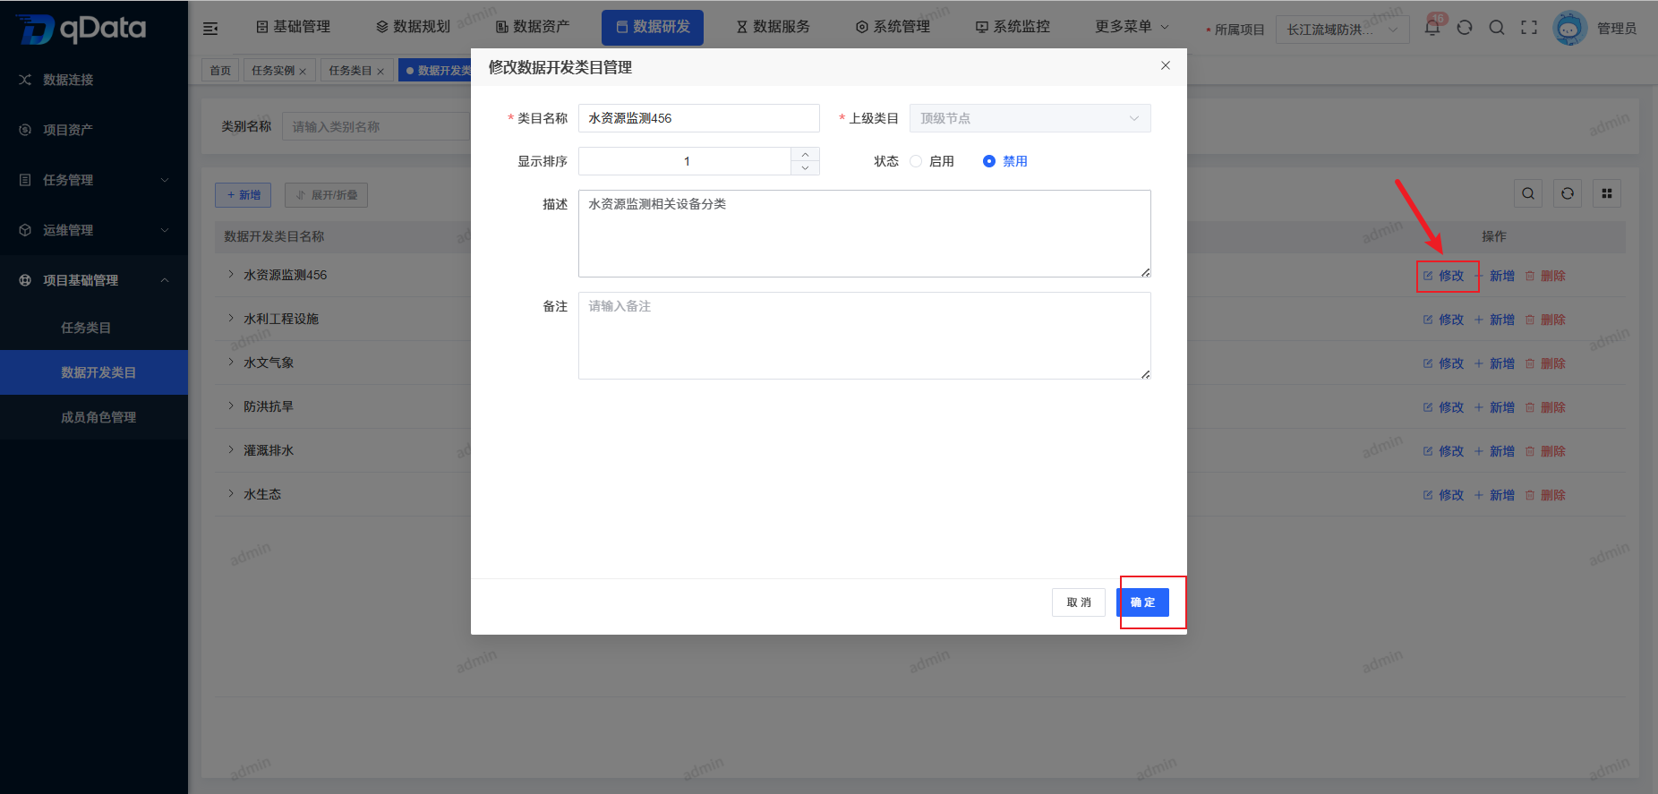Open 成员角色管理 in the sidebar
The height and width of the screenshot is (794, 1658).
point(94,417)
